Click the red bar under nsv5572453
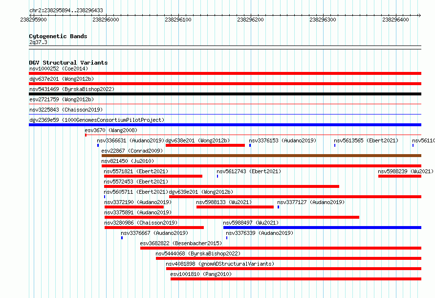435x298 pixels. 221,186
